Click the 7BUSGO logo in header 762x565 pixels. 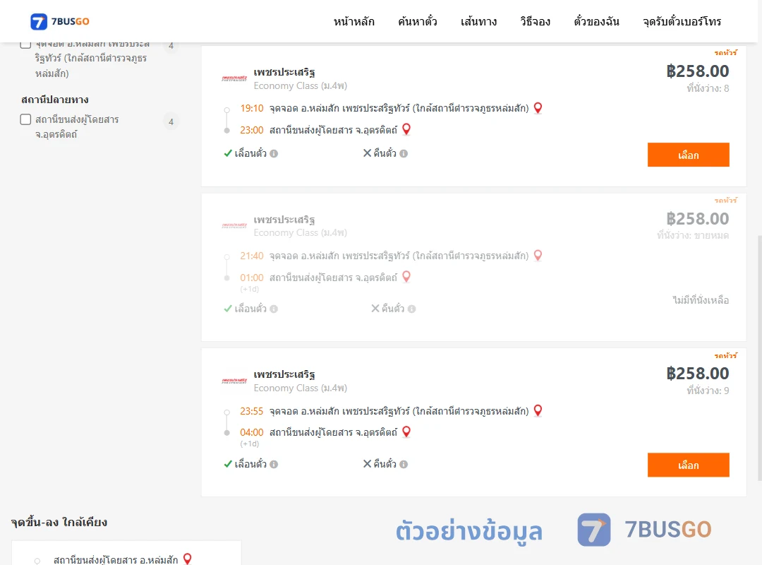click(x=59, y=21)
